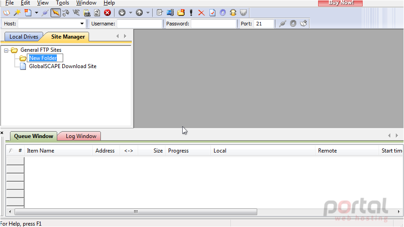Sort queue by Size column
Screen dimensions: 404x227
pyautogui.click(x=151, y=151)
